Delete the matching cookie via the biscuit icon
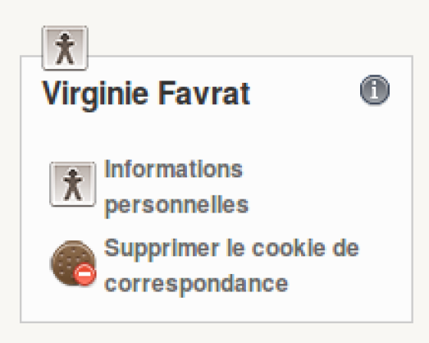Image resolution: width=429 pixels, height=343 pixels. [x=73, y=263]
